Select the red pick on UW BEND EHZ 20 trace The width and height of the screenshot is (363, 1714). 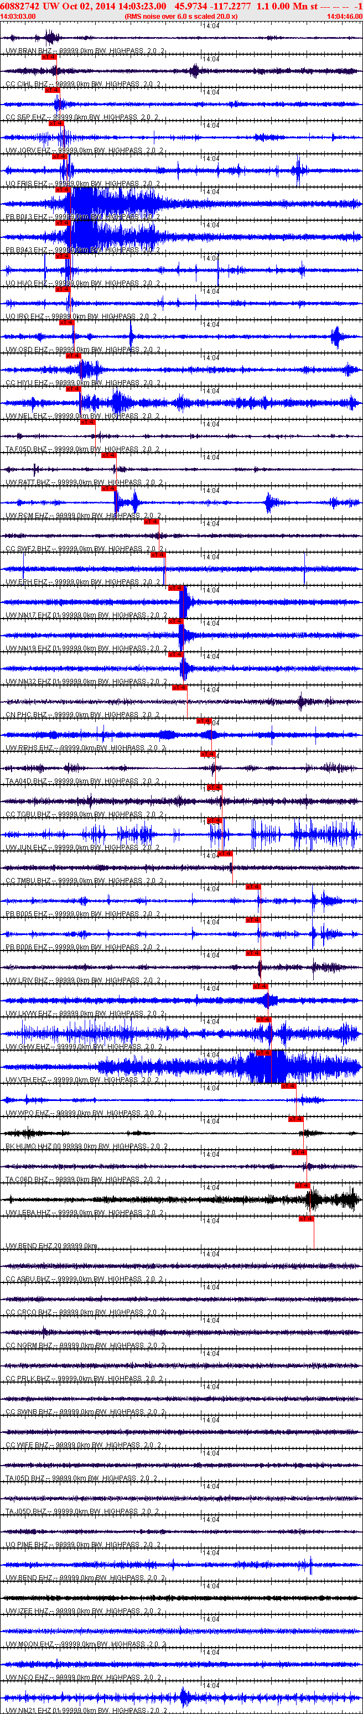click(x=307, y=1218)
